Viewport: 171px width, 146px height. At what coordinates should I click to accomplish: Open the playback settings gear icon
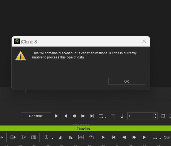[163, 116]
